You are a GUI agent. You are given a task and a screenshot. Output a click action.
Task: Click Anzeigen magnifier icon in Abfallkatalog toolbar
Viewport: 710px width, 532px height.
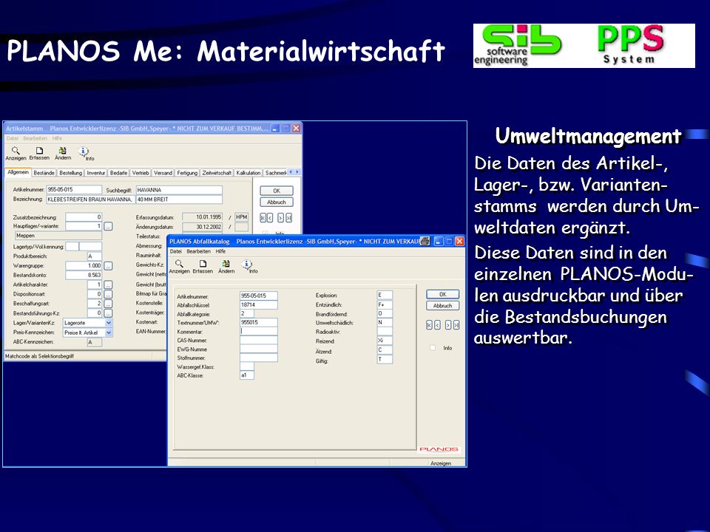(x=179, y=264)
